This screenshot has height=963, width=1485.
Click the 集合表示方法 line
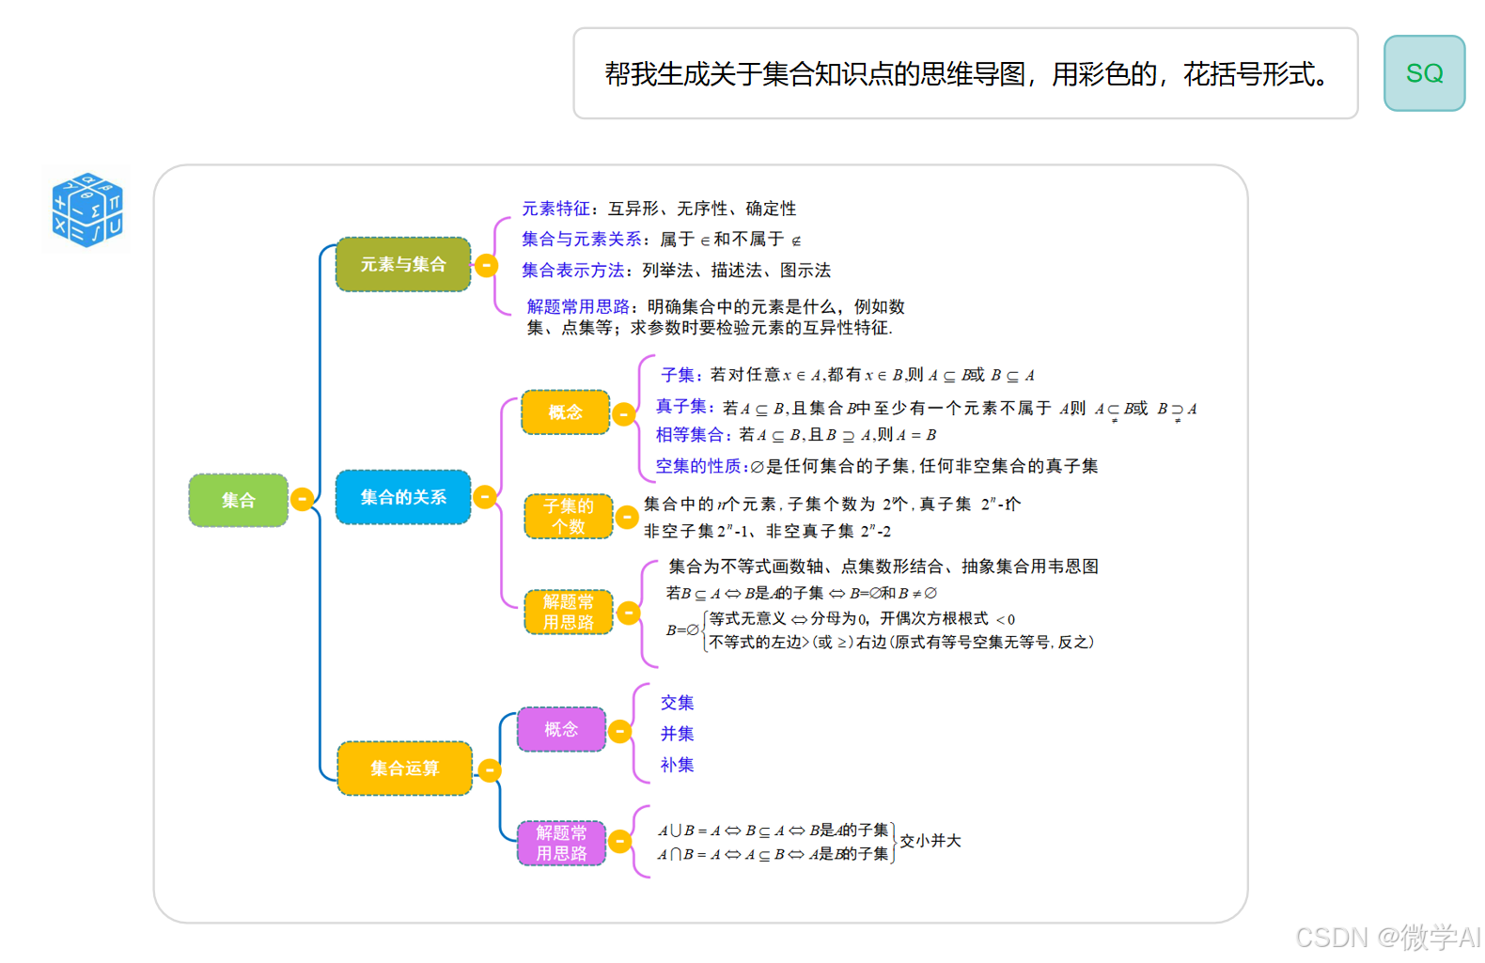676,271
